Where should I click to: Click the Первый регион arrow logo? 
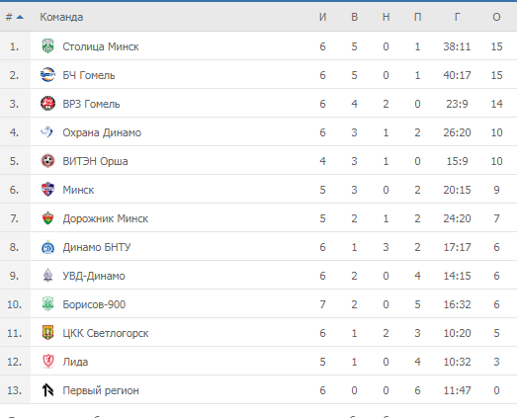(x=47, y=390)
